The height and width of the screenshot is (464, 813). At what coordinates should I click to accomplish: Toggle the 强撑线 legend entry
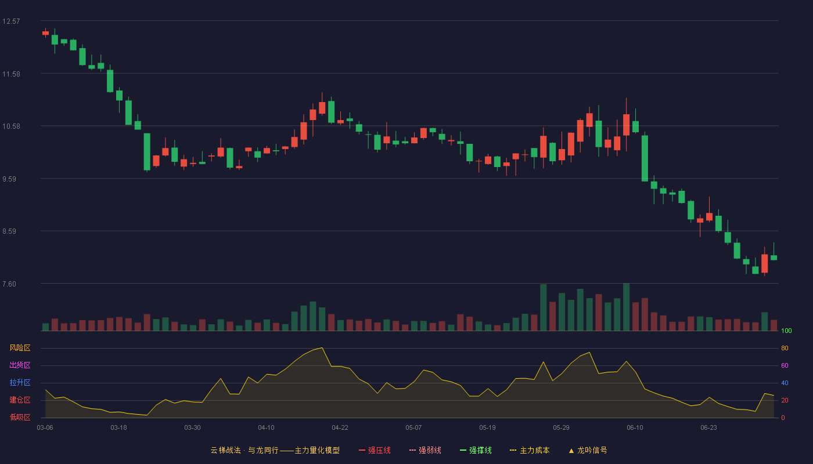(x=476, y=450)
